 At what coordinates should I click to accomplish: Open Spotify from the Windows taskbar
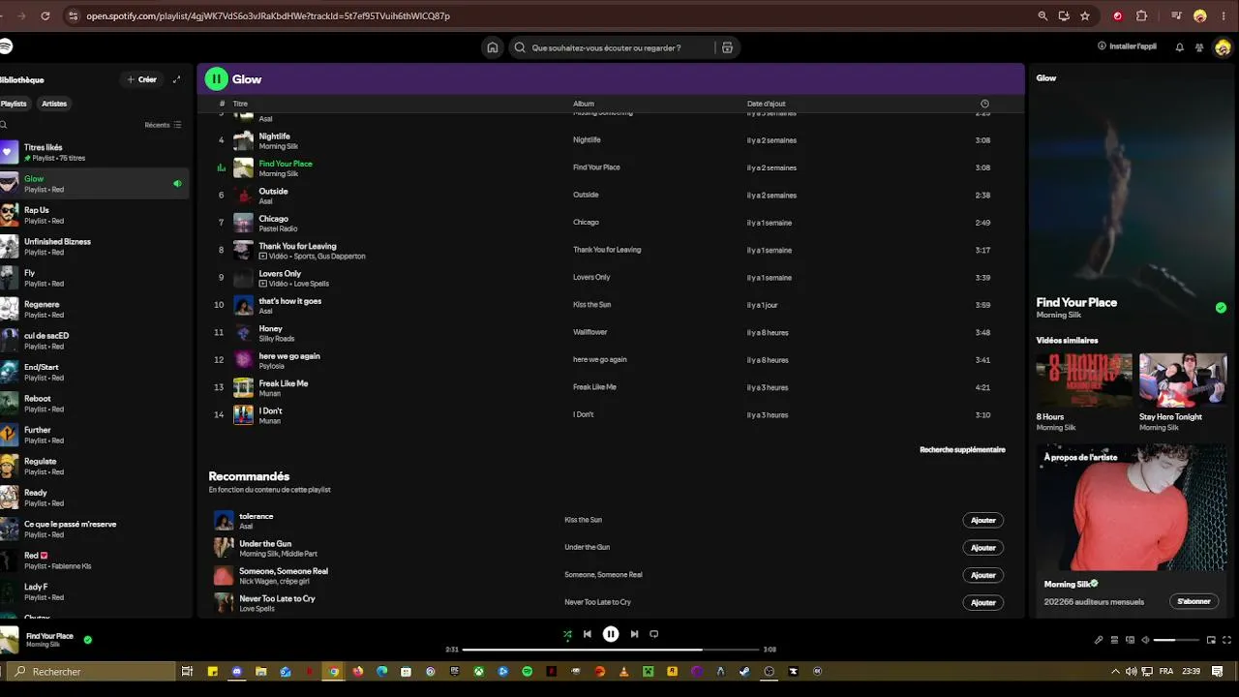(527, 671)
